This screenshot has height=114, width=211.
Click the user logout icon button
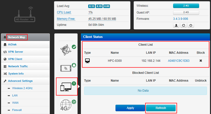(176, 25)
